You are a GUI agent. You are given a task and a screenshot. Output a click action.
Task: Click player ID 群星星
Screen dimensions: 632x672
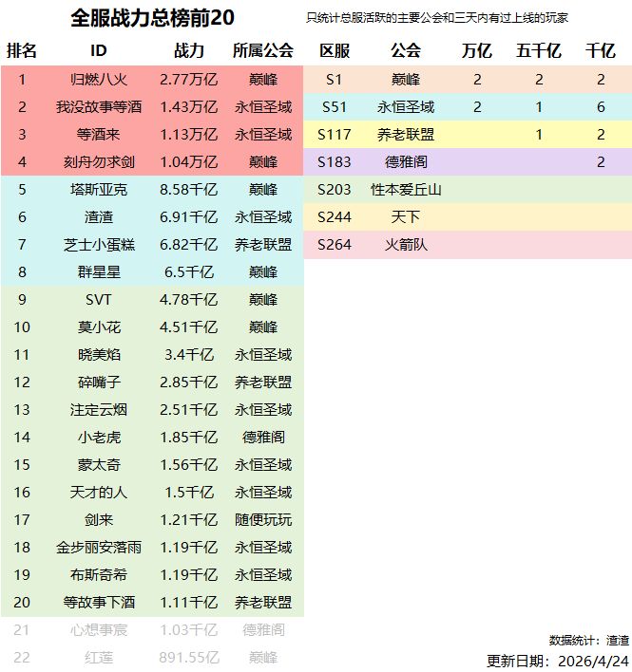[x=99, y=272]
